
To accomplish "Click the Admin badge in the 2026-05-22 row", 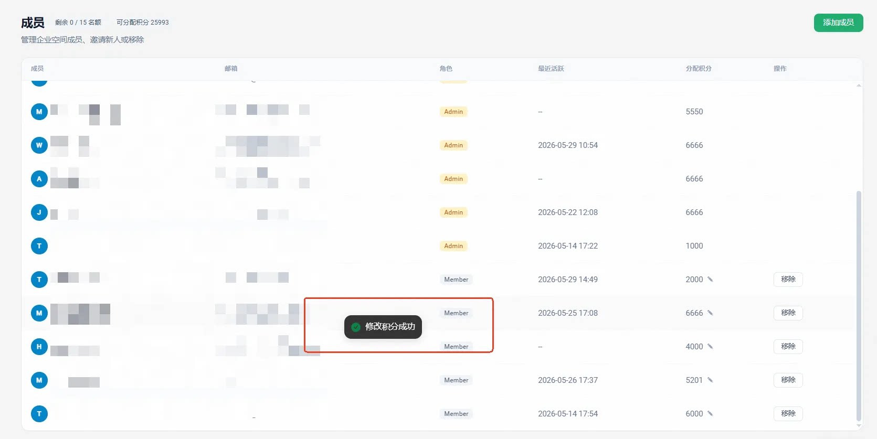I will coord(453,212).
